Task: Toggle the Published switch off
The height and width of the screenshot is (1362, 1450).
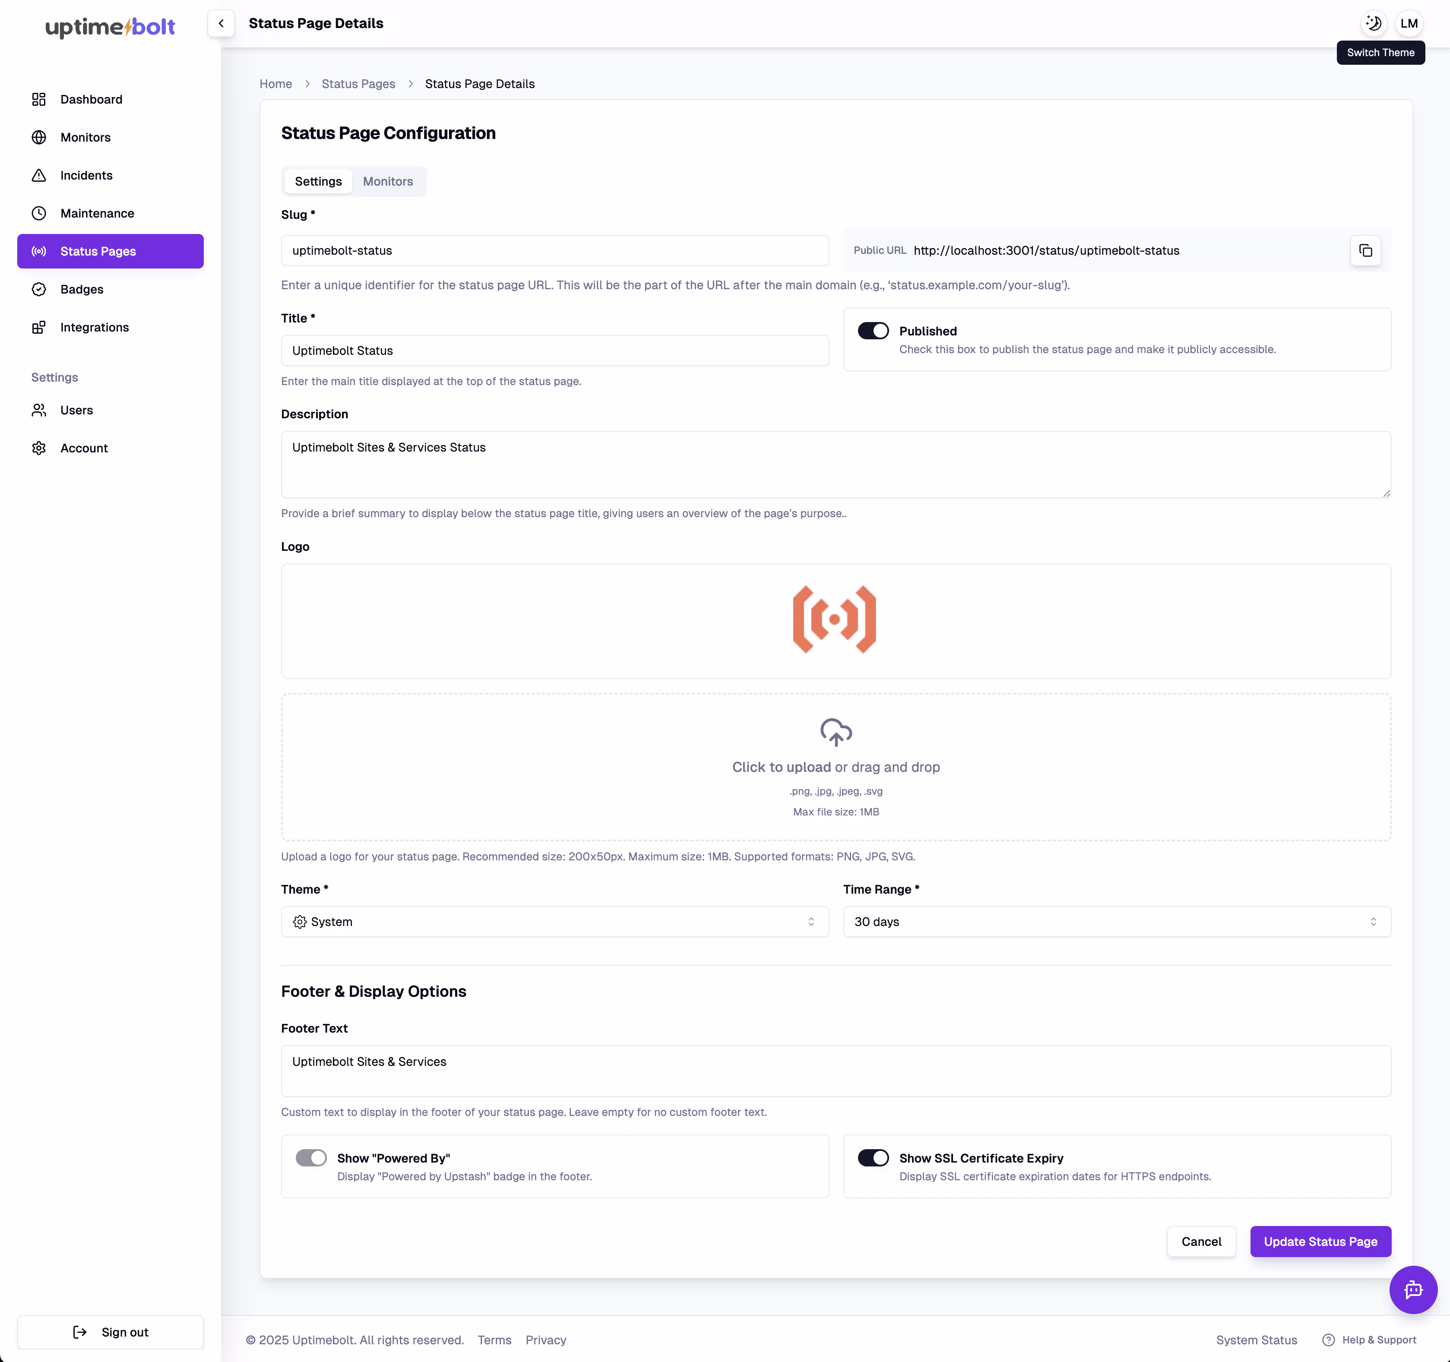Action: click(x=872, y=331)
